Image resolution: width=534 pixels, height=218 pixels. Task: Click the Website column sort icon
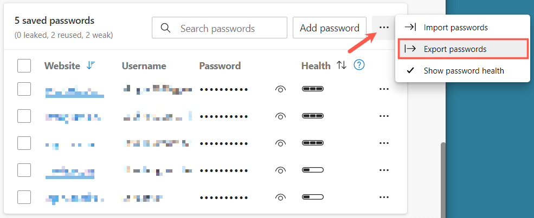[91, 65]
